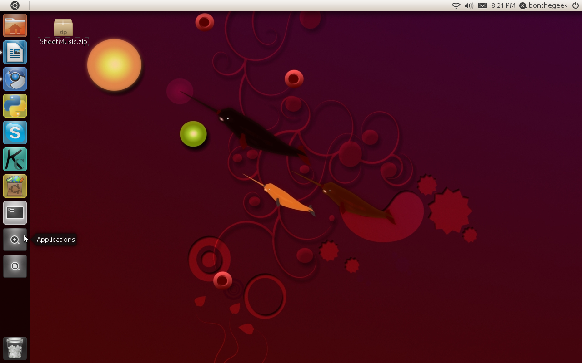Open the bonthegeek user menu
This screenshot has width=582, height=363.
[x=544, y=5]
